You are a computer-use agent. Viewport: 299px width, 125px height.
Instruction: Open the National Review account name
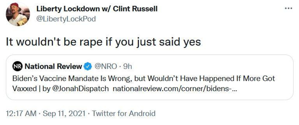pos(53,67)
